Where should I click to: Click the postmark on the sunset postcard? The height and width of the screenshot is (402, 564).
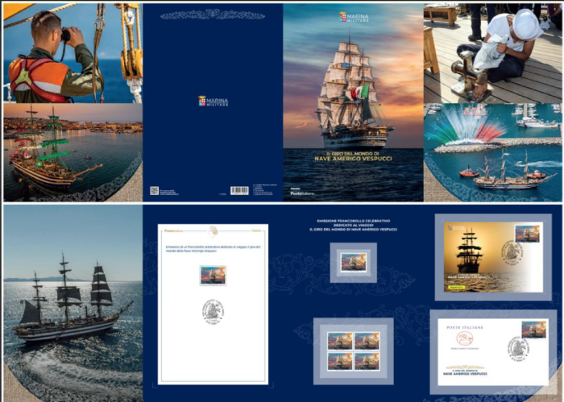[x=512, y=252]
